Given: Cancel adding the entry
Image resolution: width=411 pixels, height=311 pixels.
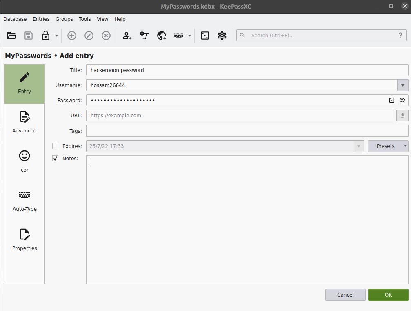Looking at the screenshot, I should click(345, 295).
